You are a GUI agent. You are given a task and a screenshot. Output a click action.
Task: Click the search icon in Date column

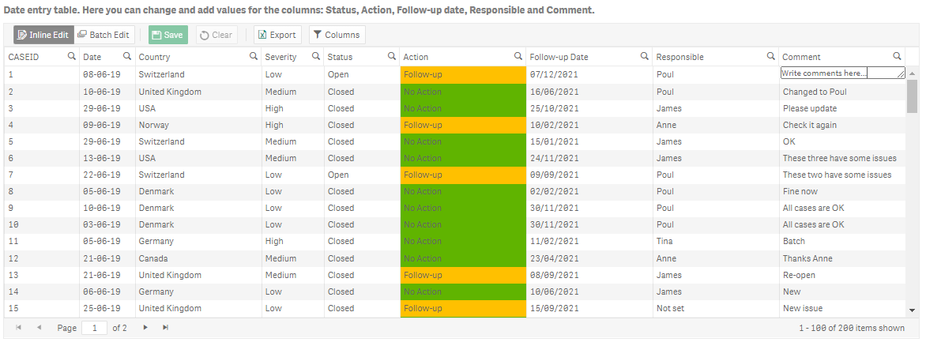[127, 56]
